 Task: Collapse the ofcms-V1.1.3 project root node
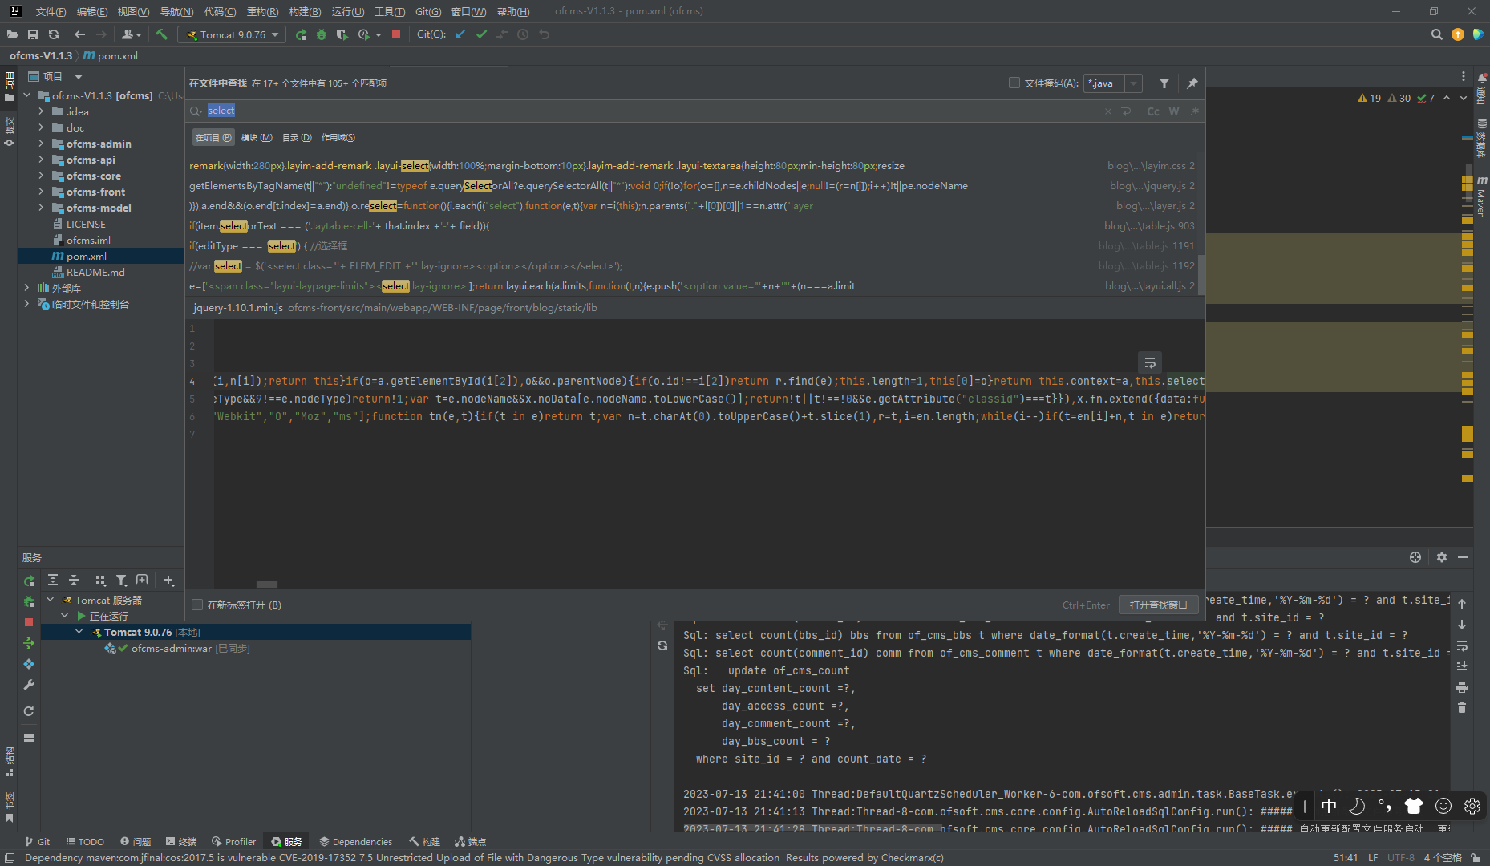(26, 95)
